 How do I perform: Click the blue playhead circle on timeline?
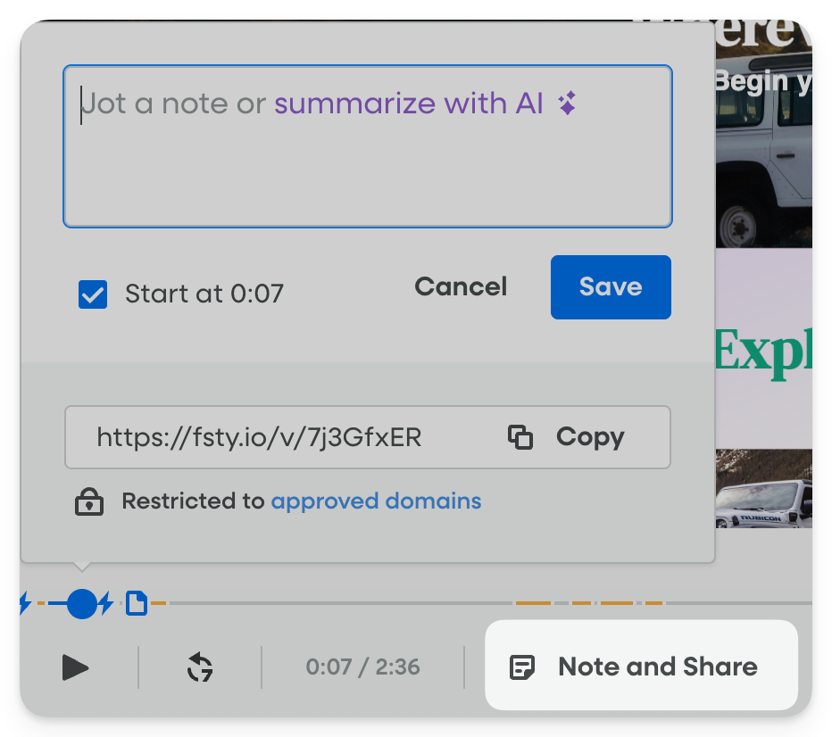[82, 604]
